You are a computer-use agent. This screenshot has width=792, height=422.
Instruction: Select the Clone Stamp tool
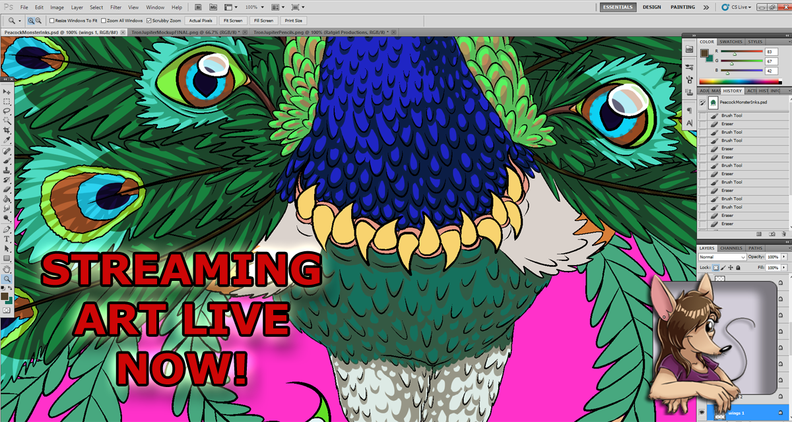pos(7,170)
